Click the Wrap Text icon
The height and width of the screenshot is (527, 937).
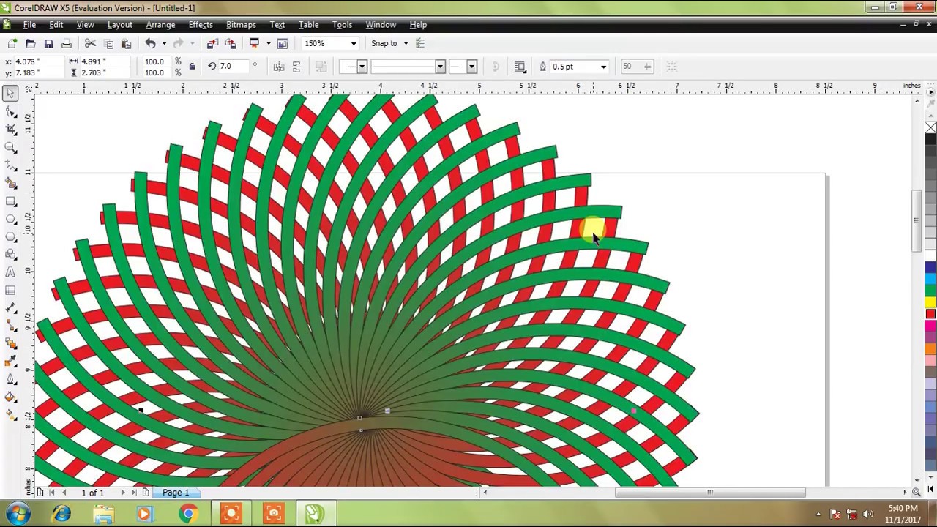[520, 67]
